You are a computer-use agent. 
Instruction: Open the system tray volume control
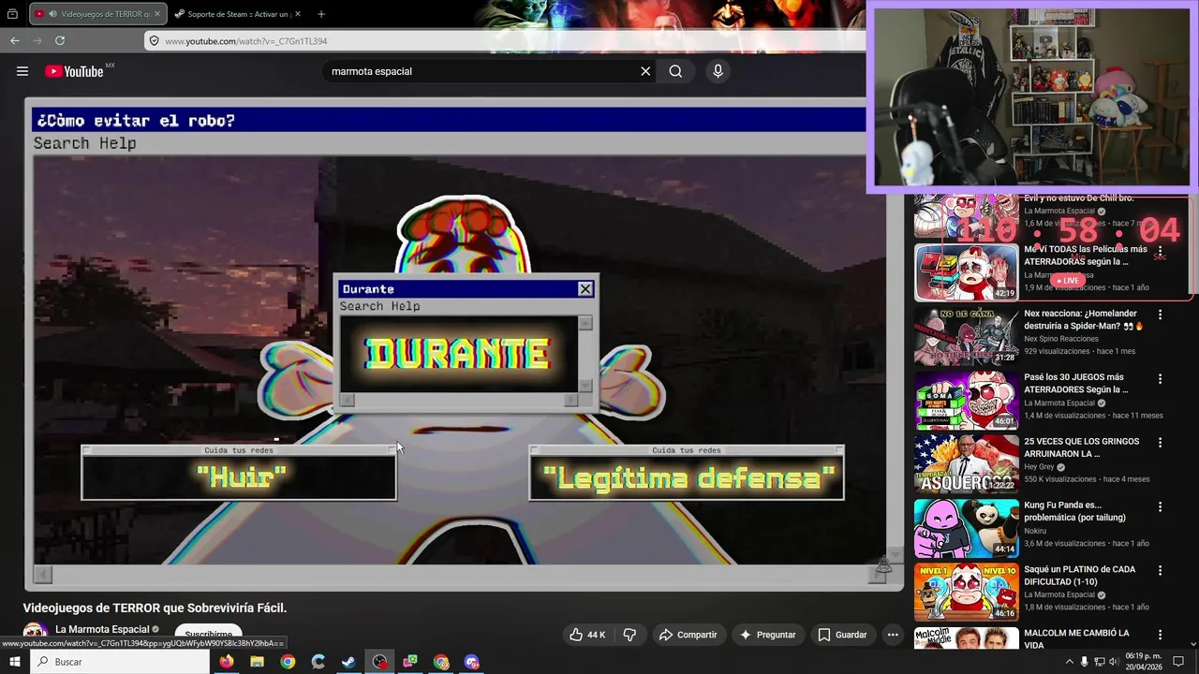coord(1116,662)
